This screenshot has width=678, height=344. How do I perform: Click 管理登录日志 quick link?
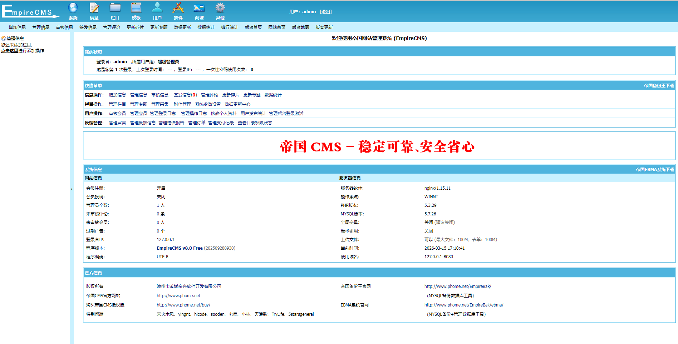[x=163, y=114]
